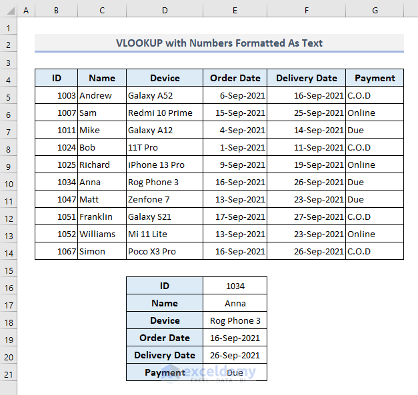This screenshot has height=395, width=418.
Task: Select column A header
Action: [x=26, y=11]
